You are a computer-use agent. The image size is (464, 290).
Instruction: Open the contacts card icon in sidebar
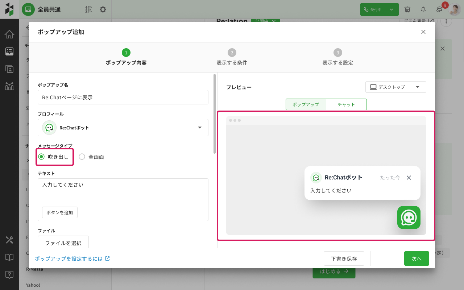[x=9, y=69]
